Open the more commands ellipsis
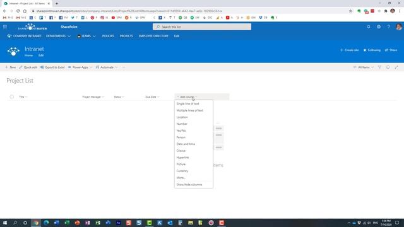This screenshot has height=227, width=404. pos(124,67)
